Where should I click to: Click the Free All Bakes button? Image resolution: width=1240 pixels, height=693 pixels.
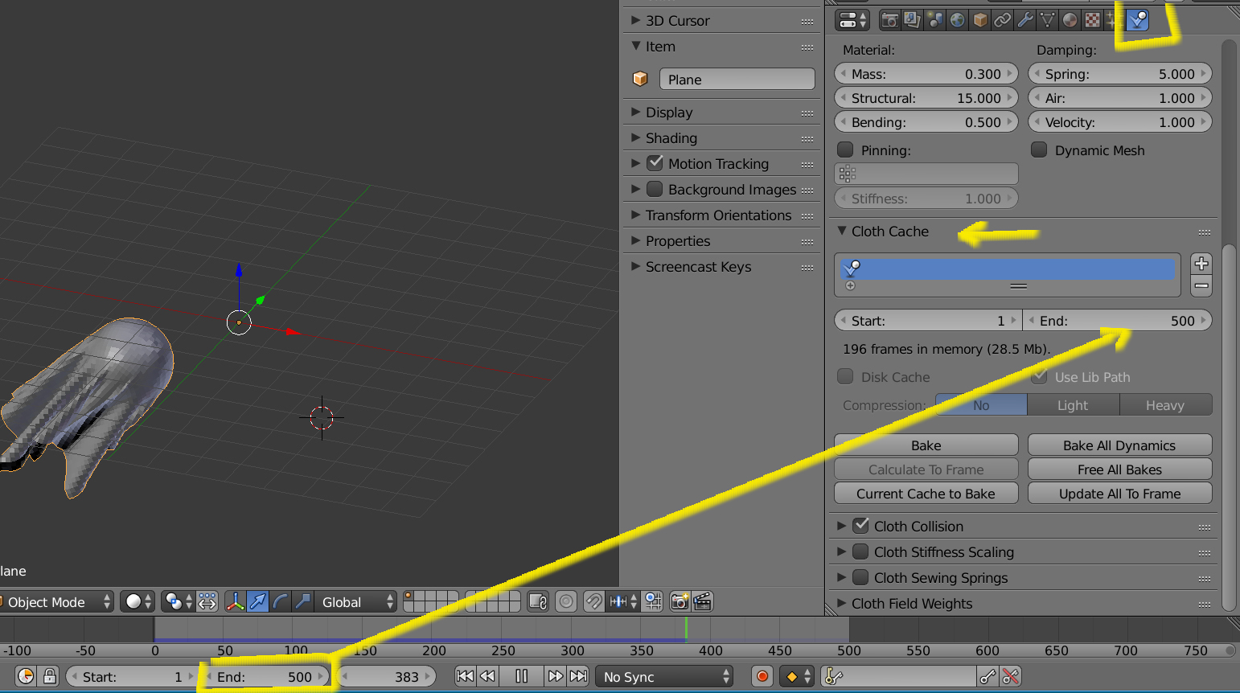click(x=1119, y=470)
